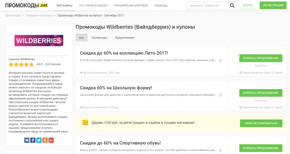The width and height of the screenshot is (290, 154).
Task: Click the Скидки до 60% на Спортивную обувь title
Action: 120,143
